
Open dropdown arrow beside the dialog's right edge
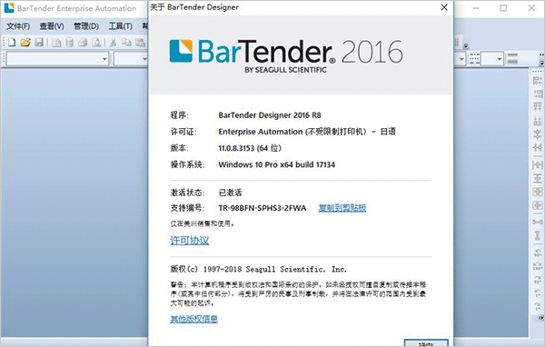pyautogui.click(x=461, y=59)
